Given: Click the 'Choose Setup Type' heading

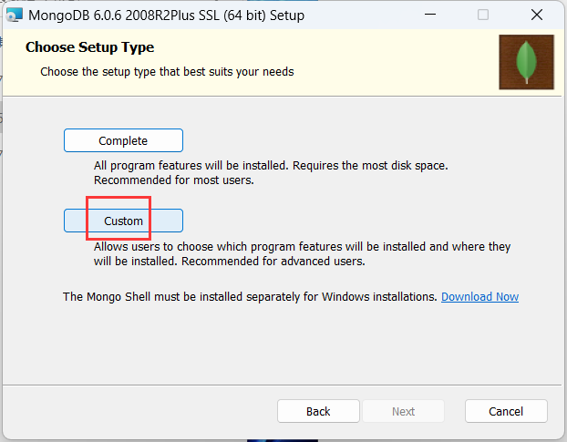Looking at the screenshot, I should pyautogui.click(x=89, y=47).
